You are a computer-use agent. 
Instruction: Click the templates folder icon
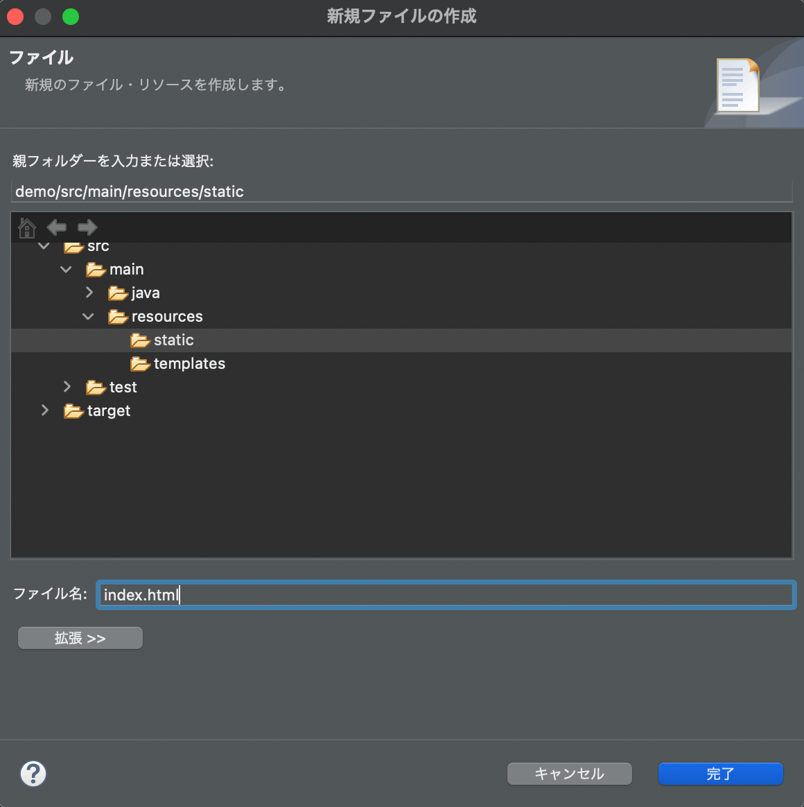(140, 364)
